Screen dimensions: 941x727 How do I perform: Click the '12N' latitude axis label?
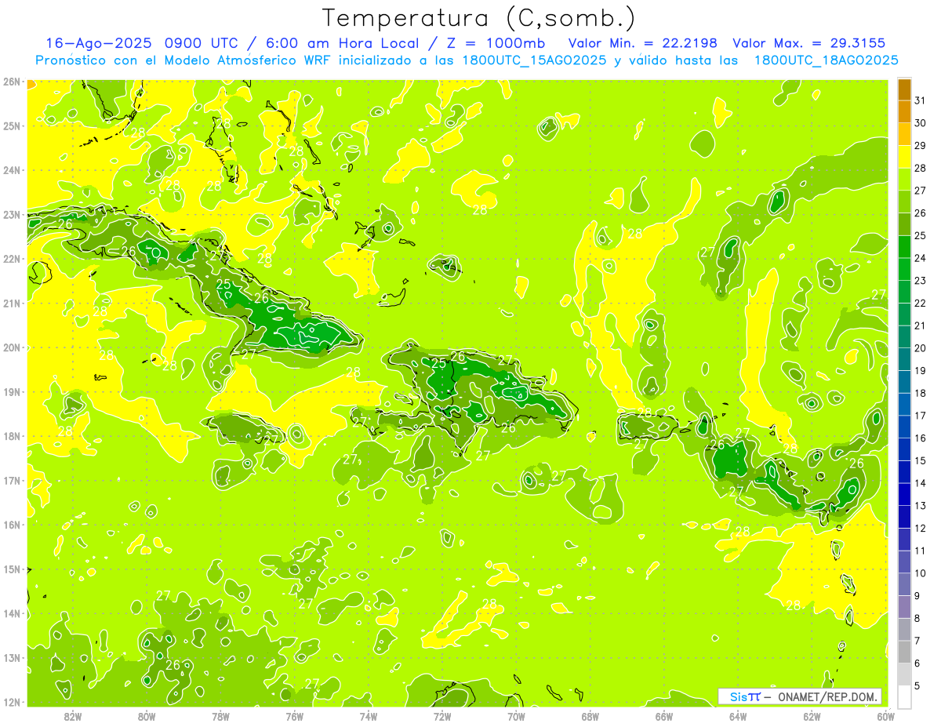[x=12, y=702]
